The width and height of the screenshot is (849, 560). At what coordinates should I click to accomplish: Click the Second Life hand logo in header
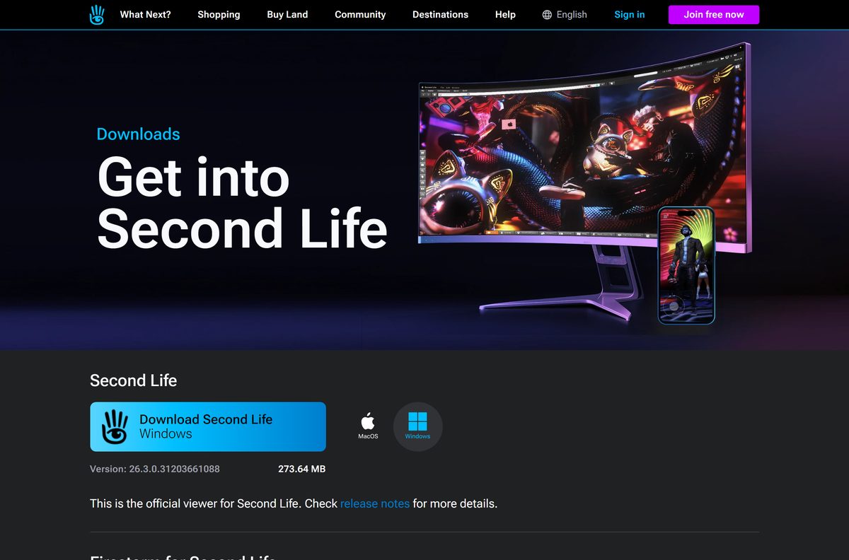(97, 15)
